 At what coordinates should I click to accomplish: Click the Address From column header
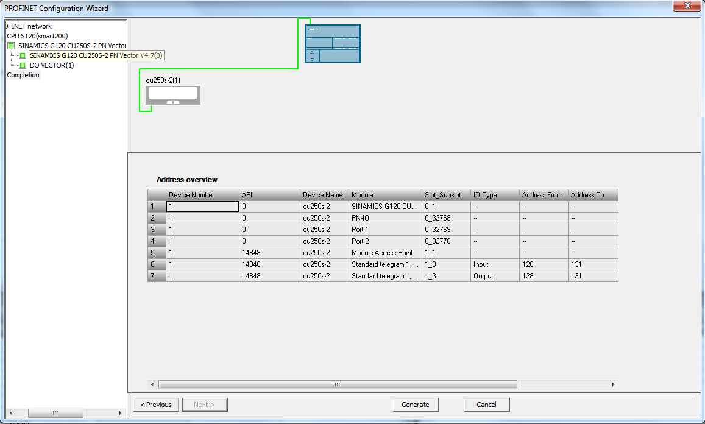[x=544, y=195]
